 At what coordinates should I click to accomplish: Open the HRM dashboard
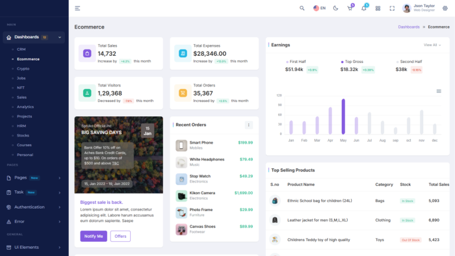pyautogui.click(x=21, y=126)
